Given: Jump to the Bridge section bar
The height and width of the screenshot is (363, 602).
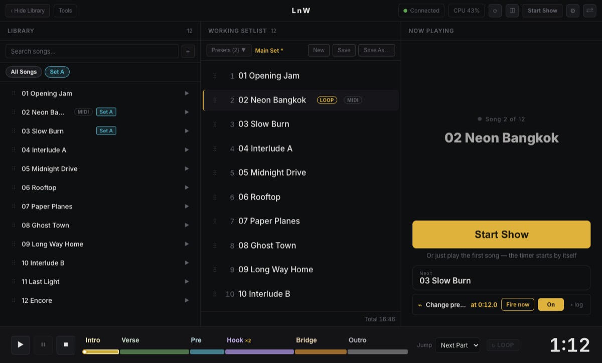Looking at the screenshot, I should tap(321, 351).
